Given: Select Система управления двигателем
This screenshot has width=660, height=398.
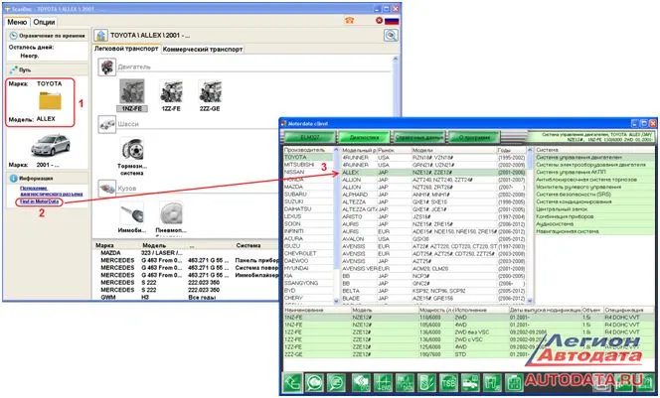Looking at the screenshot, I should click(x=594, y=157).
